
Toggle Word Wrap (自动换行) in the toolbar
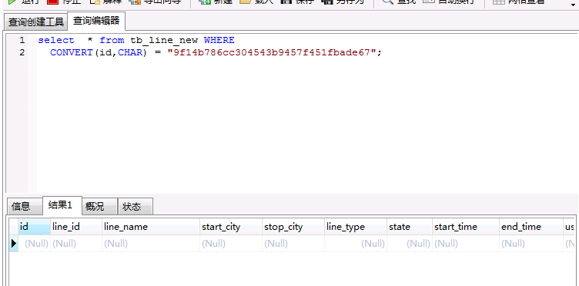(x=448, y=2)
